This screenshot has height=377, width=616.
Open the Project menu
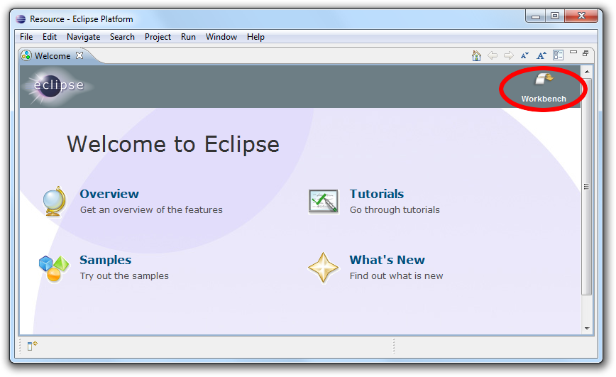pyautogui.click(x=158, y=37)
